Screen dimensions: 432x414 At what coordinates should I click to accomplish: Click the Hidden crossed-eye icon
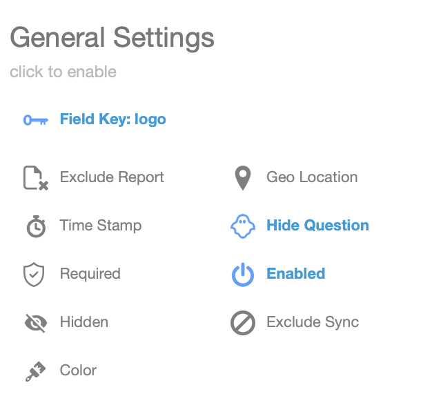(x=35, y=322)
